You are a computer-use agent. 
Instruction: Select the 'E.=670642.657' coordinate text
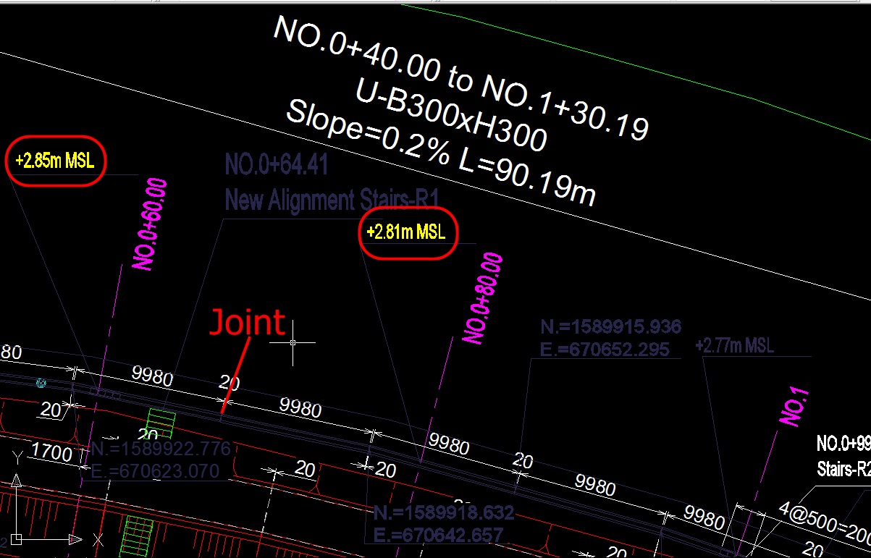pyautogui.click(x=439, y=536)
